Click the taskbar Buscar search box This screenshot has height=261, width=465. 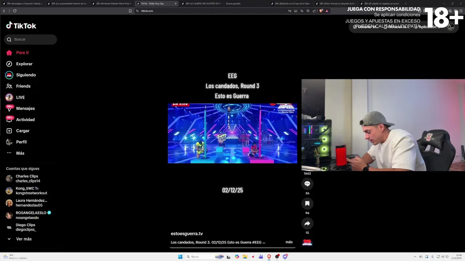205,257
